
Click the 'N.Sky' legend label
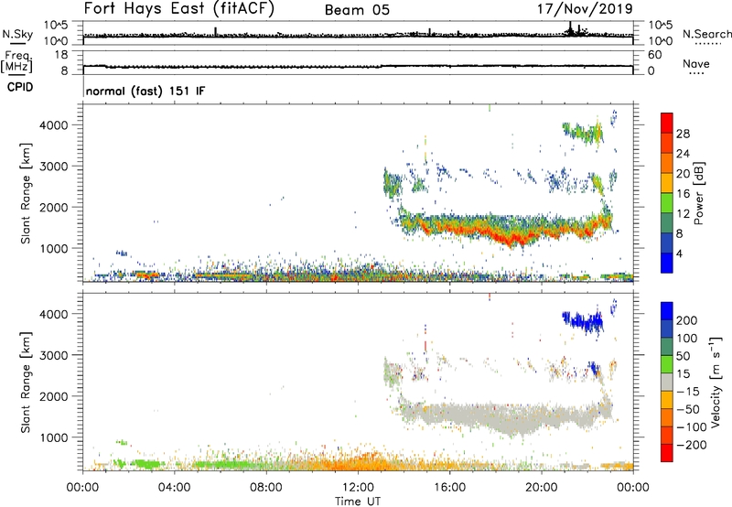17,34
